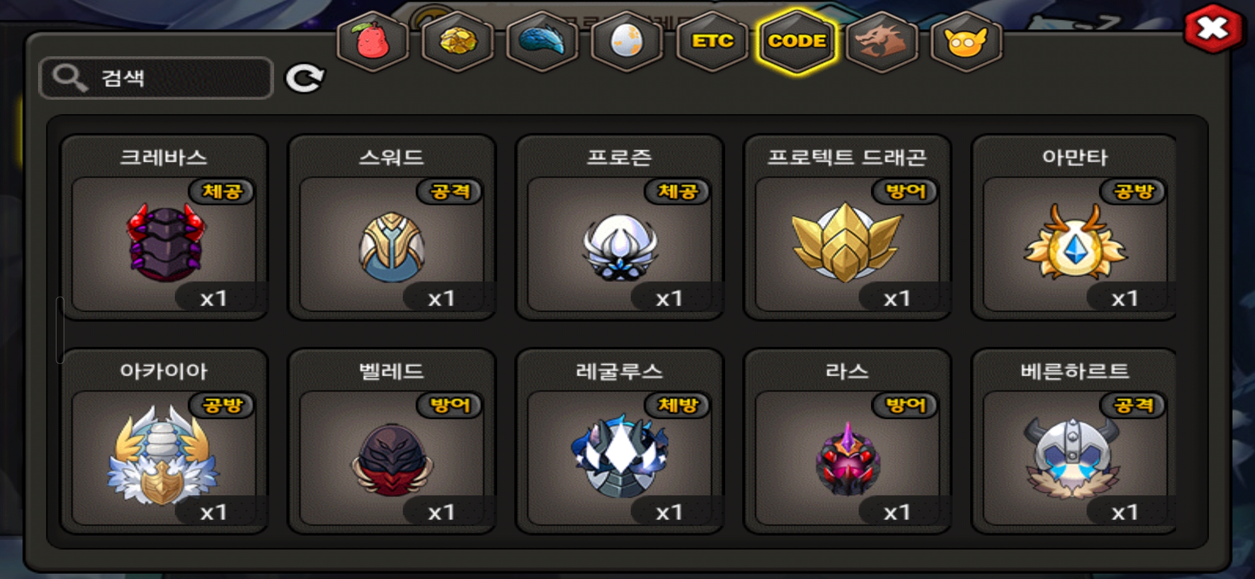The height and width of the screenshot is (579, 1255).
Task: Select the brown dragon head tab
Action: (882, 41)
